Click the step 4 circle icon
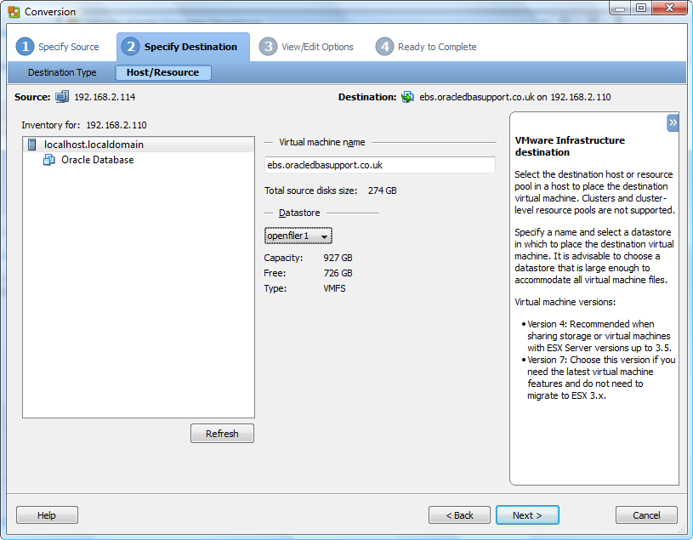Screen dimensions: 693x540 pos(384,47)
